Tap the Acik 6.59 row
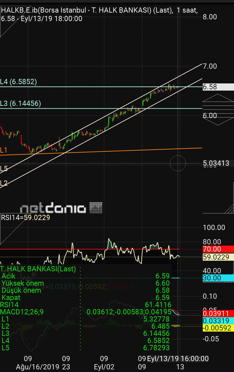The height and width of the screenshot is (372, 234). pos(86,276)
